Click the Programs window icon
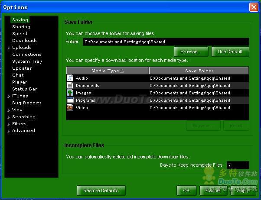Screen dimensions: 261x200 (70, 100)
